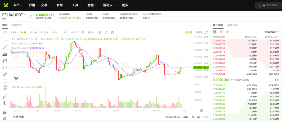Open the 金融 navigation dropdown
282x122 pixels.
pyautogui.click(x=92, y=5)
